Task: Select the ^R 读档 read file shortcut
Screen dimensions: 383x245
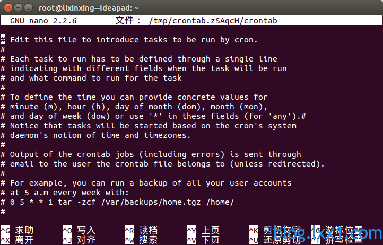Action: [141, 230]
